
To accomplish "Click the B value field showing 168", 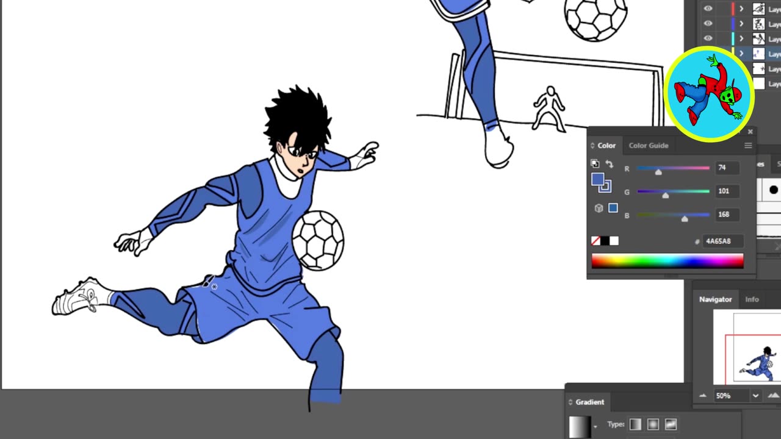I will coord(727,214).
